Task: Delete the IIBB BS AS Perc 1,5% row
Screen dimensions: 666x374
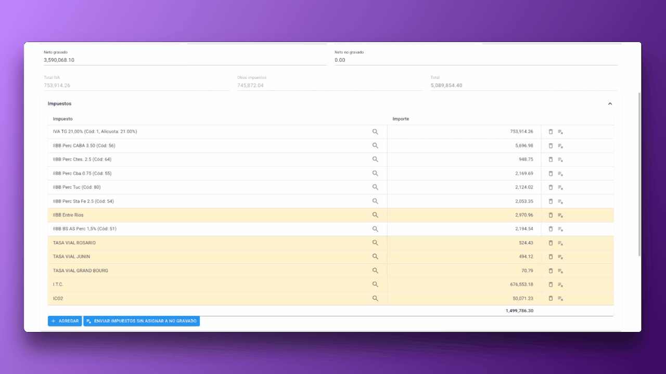Action: [550, 229]
